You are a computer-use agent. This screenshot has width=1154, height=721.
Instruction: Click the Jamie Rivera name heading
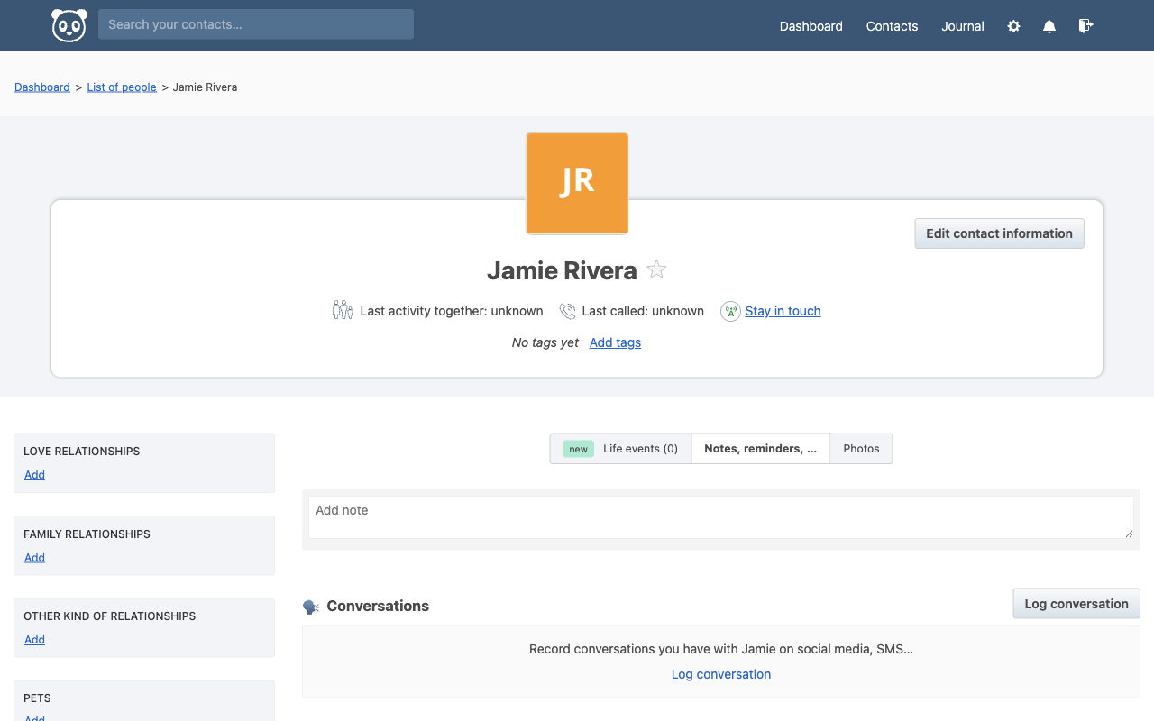tap(562, 270)
